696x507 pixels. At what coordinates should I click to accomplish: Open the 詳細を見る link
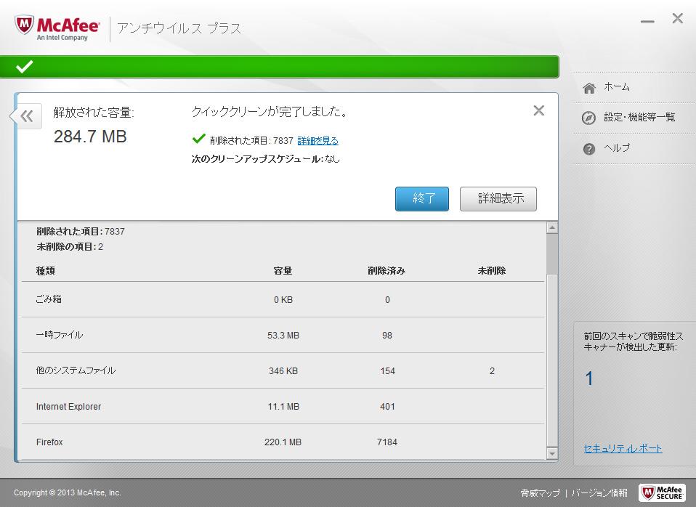click(x=317, y=141)
